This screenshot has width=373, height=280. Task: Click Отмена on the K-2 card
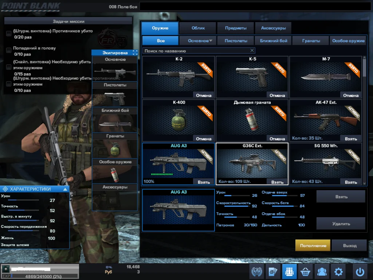(204, 96)
